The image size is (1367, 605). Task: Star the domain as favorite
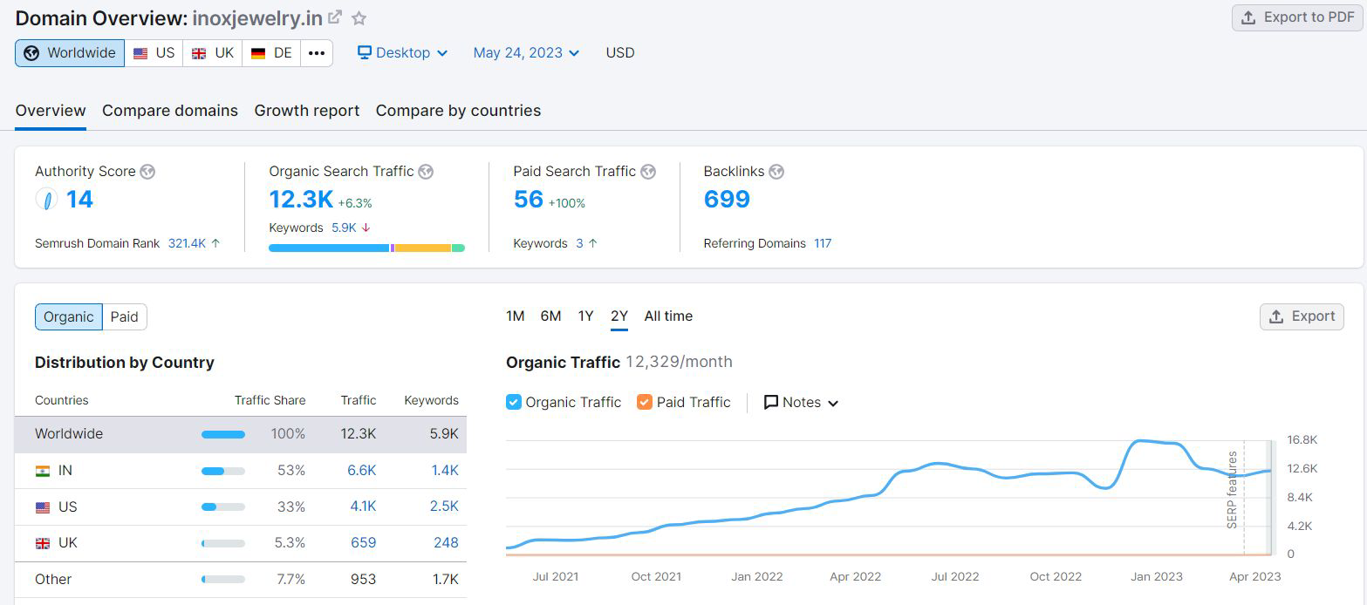click(x=359, y=17)
